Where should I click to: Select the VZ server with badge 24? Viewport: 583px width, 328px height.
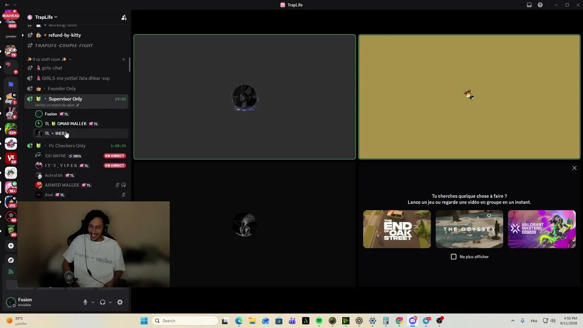(x=11, y=158)
